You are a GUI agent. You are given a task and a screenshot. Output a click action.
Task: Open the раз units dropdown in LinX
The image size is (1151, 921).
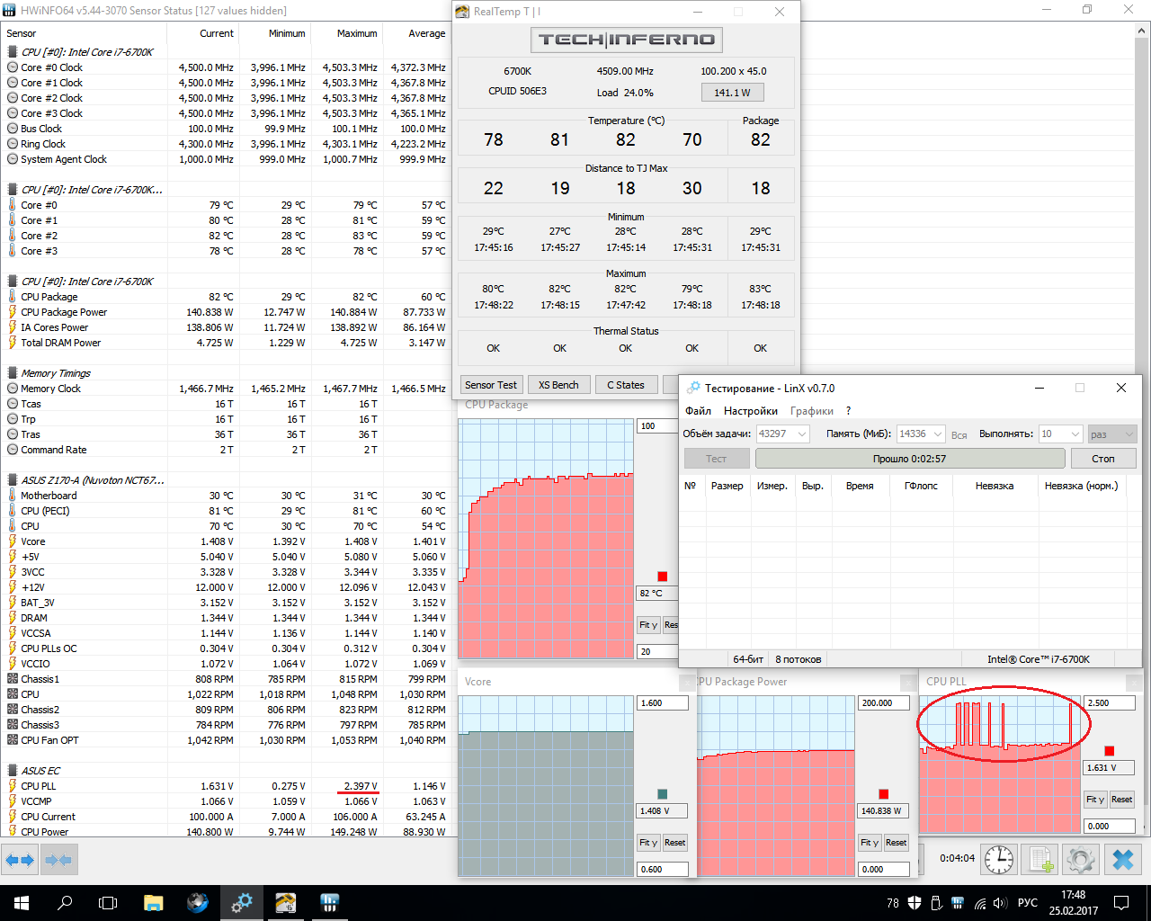[1112, 434]
